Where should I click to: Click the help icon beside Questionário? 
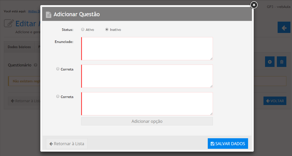pos(35,65)
